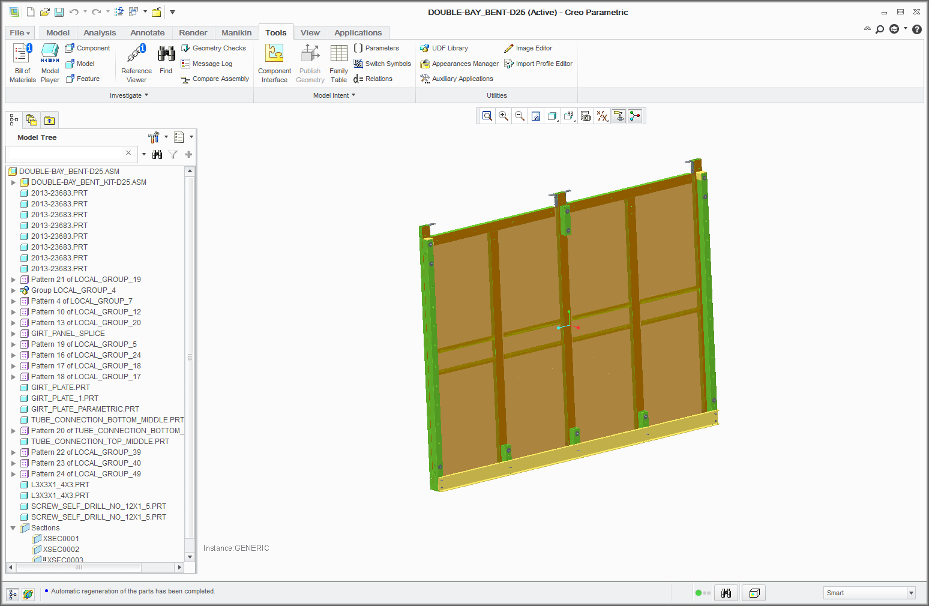Open the Investigate group dropdown
This screenshot has width=929, height=606.
tap(129, 95)
